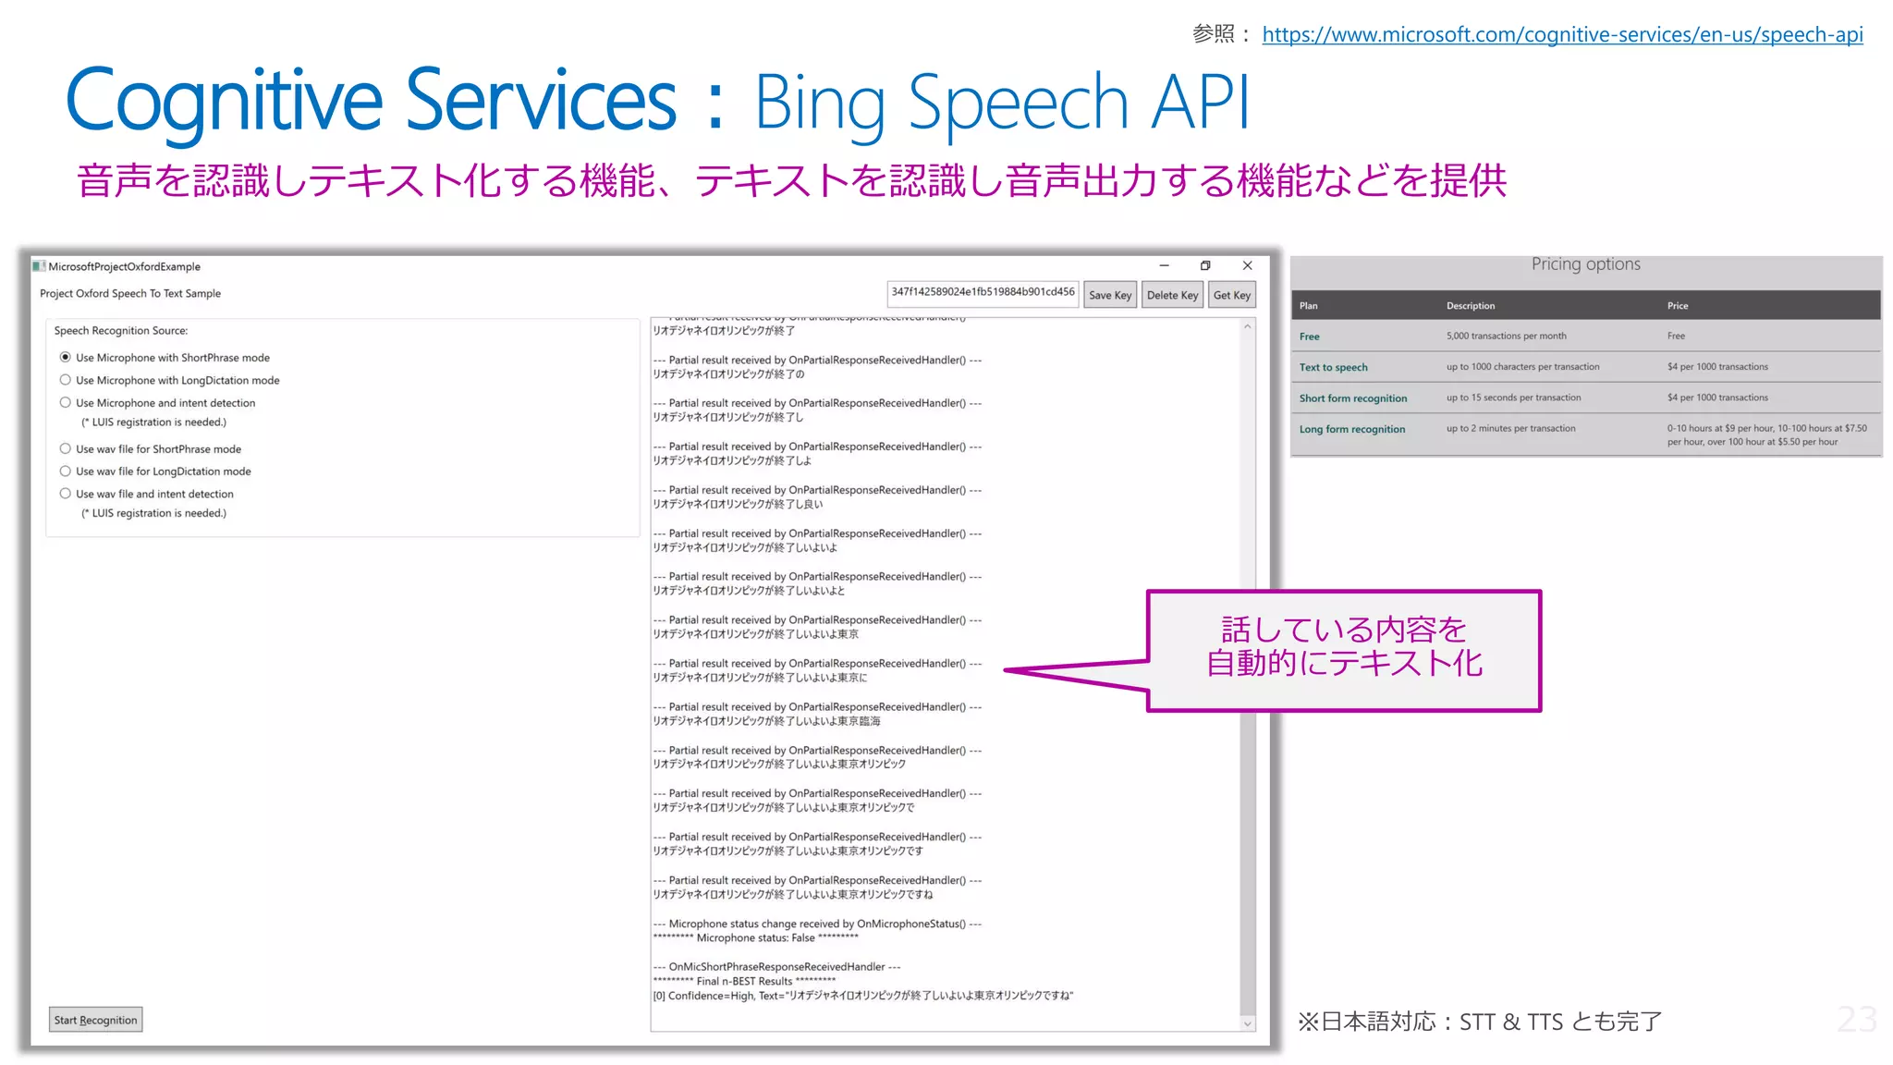Select Use wav file and intent detection
Screen dimensions: 1893x1065
tap(146, 495)
